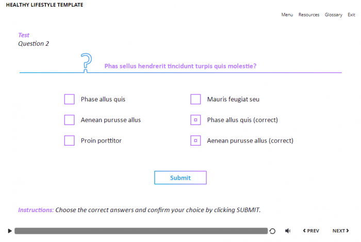The width and height of the screenshot is (361, 242).
Task: Tick the 'Aenean purusse allus' checkbox
Action: click(x=70, y=120)
